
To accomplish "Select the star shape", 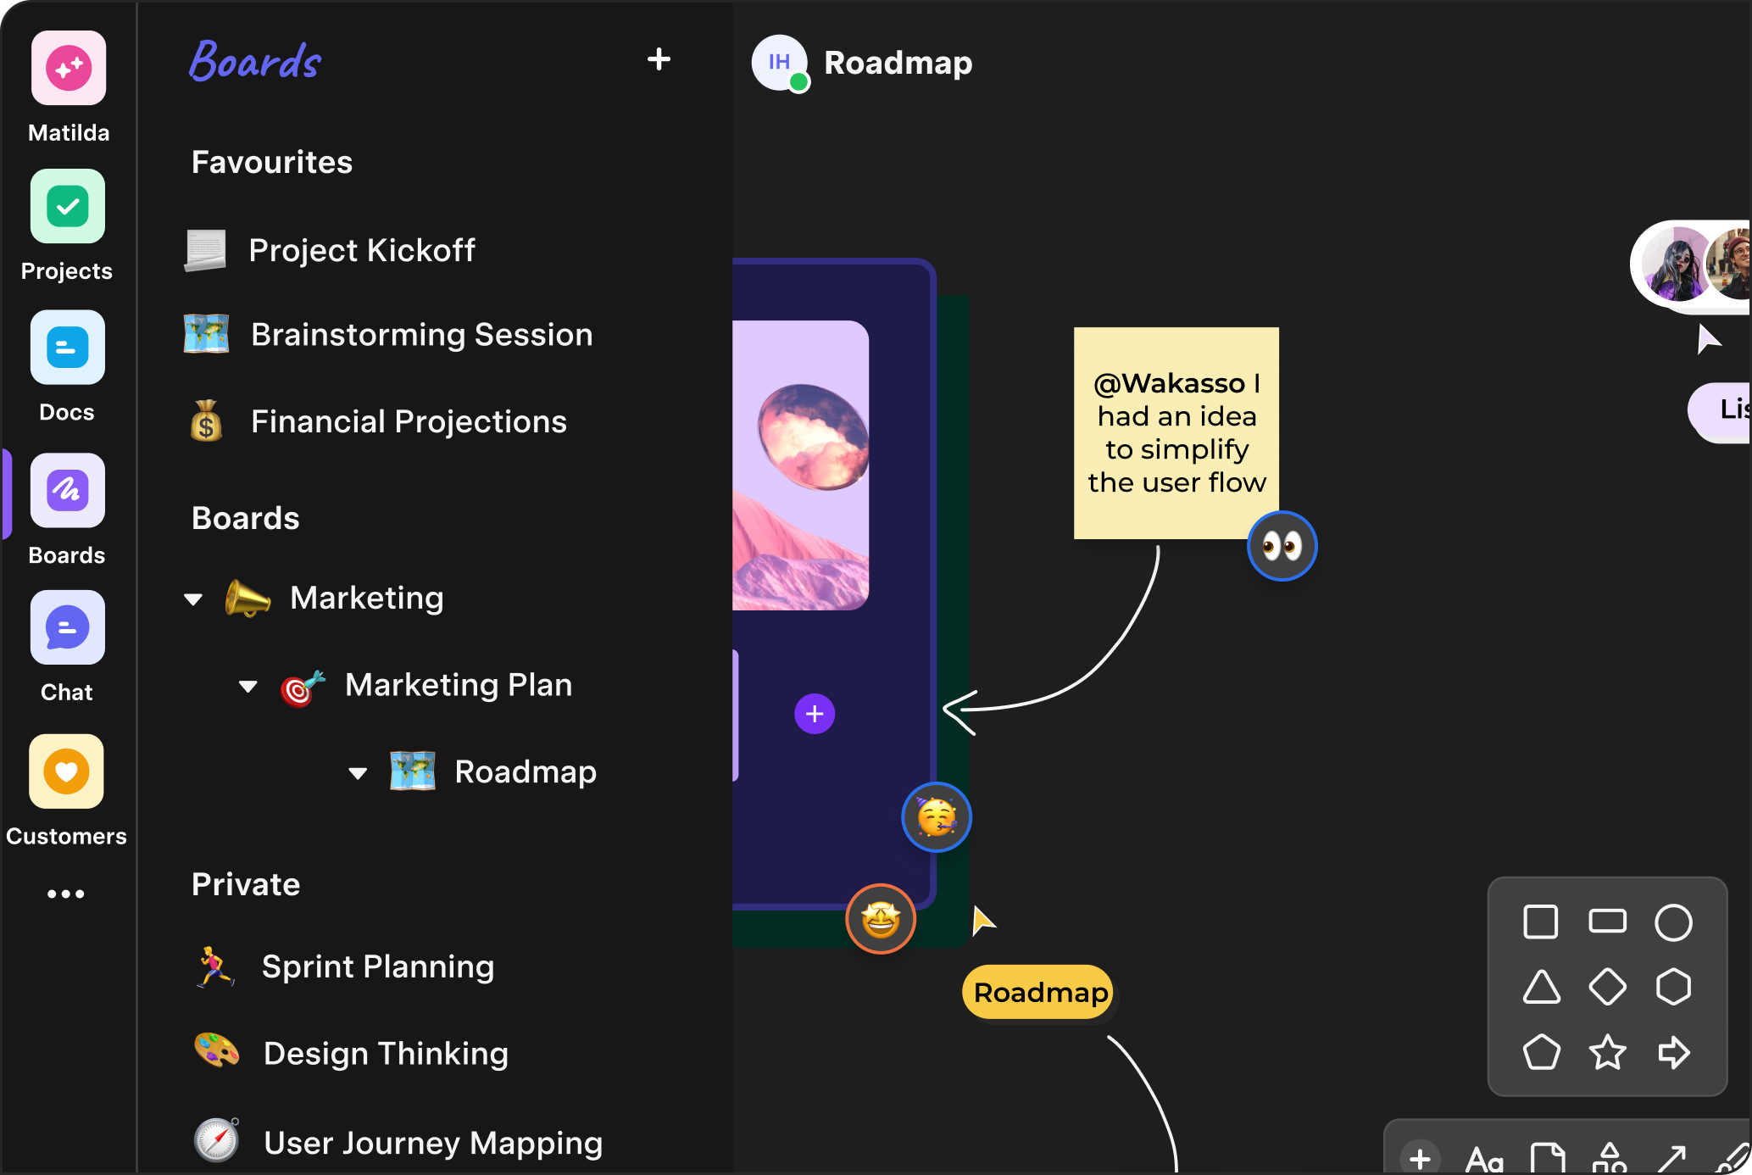I will pos(1607,1053).
